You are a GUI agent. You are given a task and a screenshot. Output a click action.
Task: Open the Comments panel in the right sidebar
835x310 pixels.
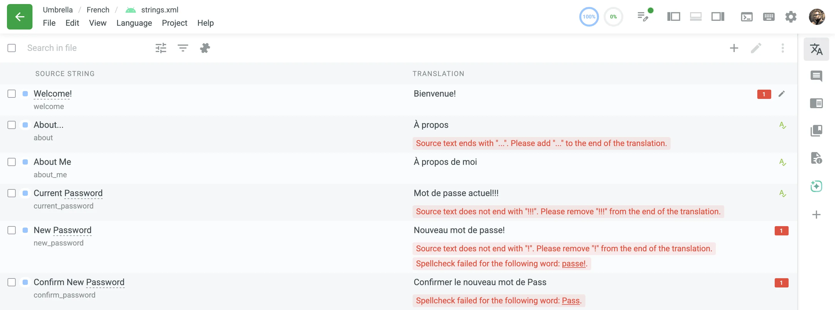816,77
